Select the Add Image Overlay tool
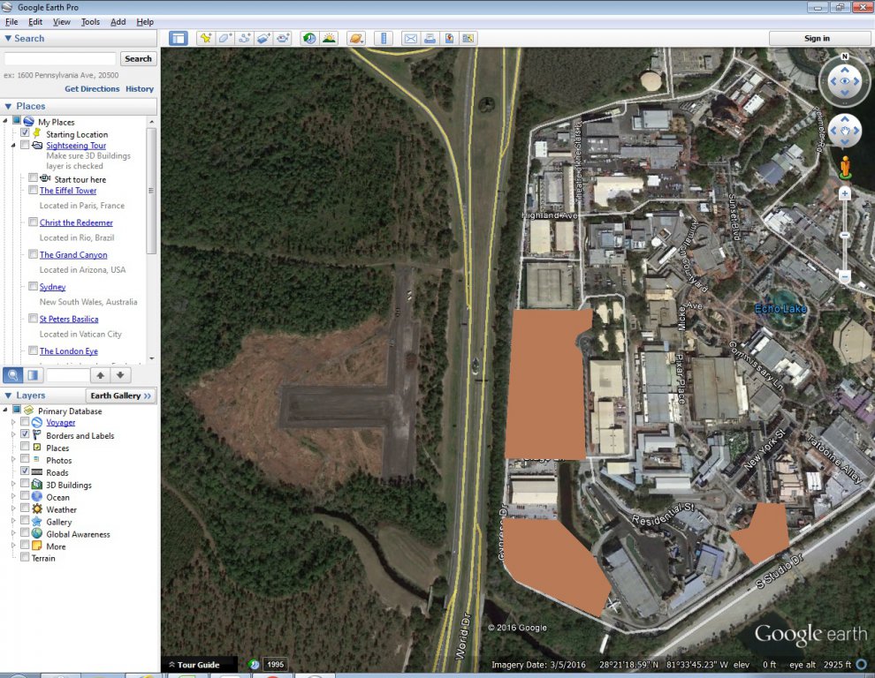The height and width of the screenshot is (678, 875). point(264,39)
